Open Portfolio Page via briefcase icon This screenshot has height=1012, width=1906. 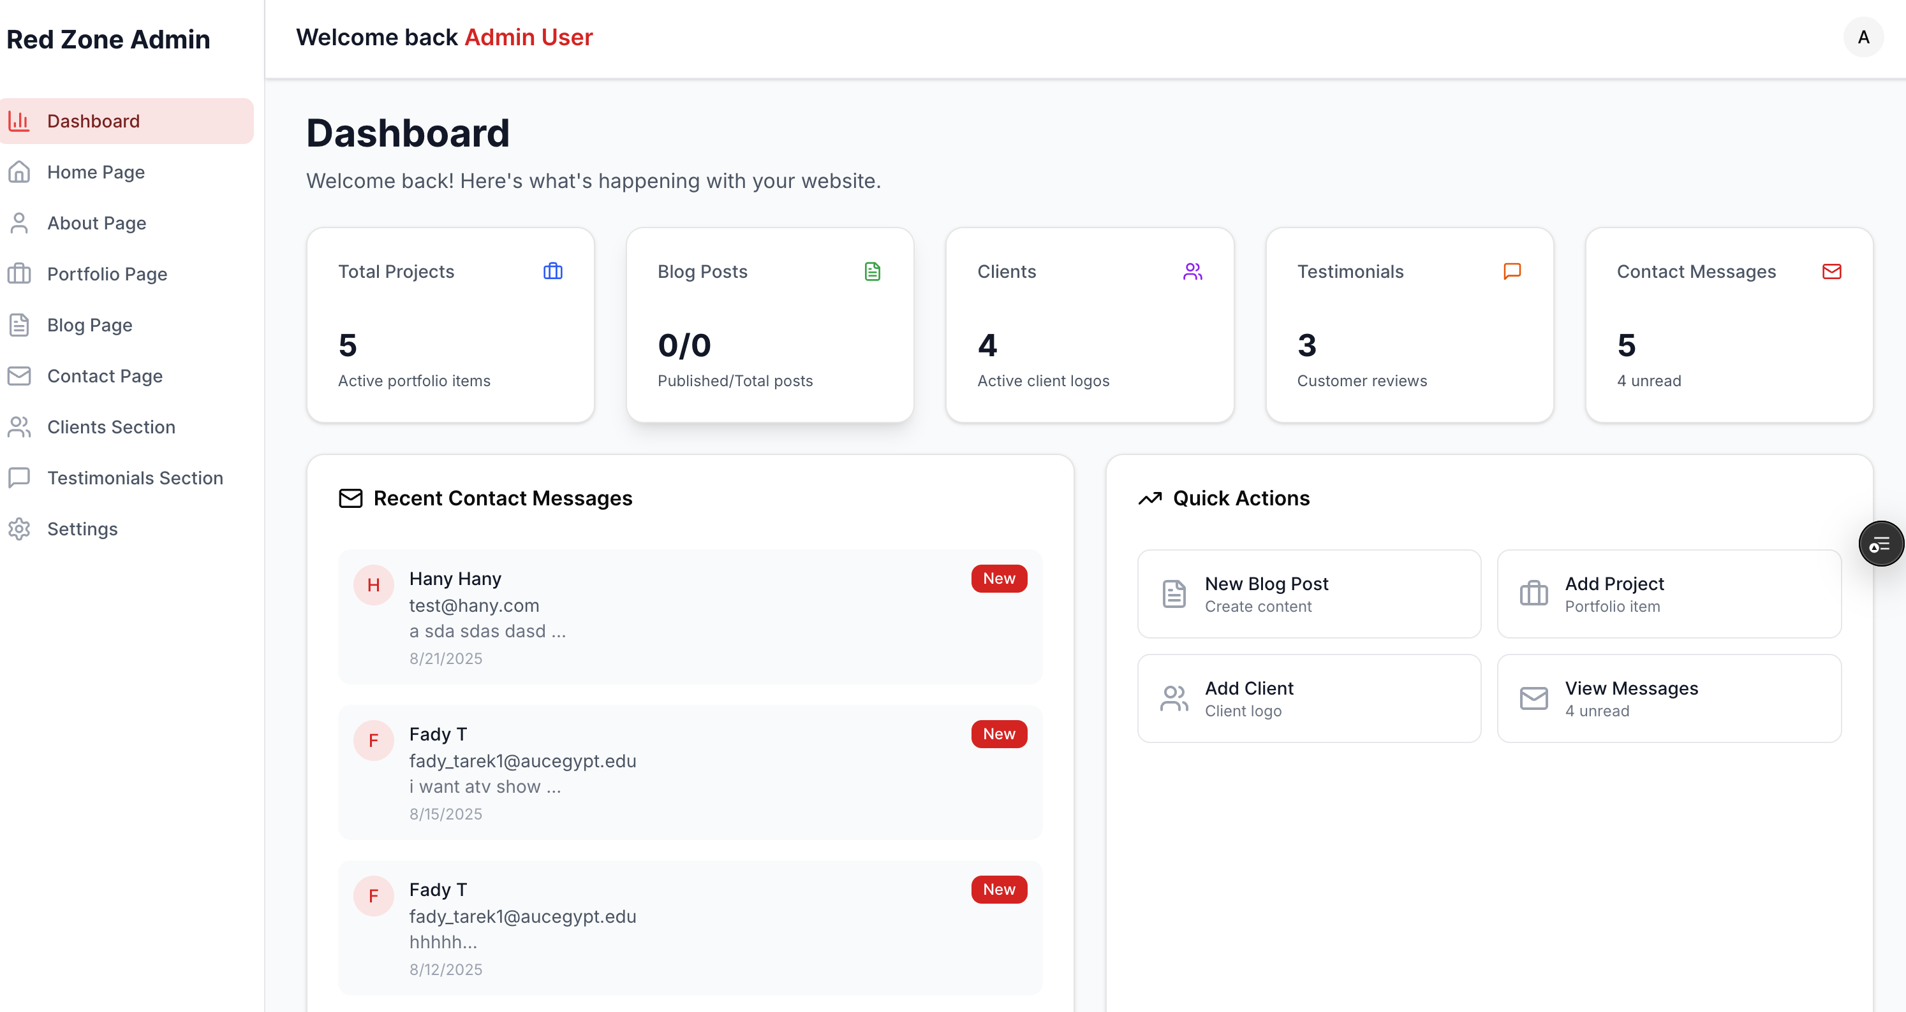[x=19, y=273]
